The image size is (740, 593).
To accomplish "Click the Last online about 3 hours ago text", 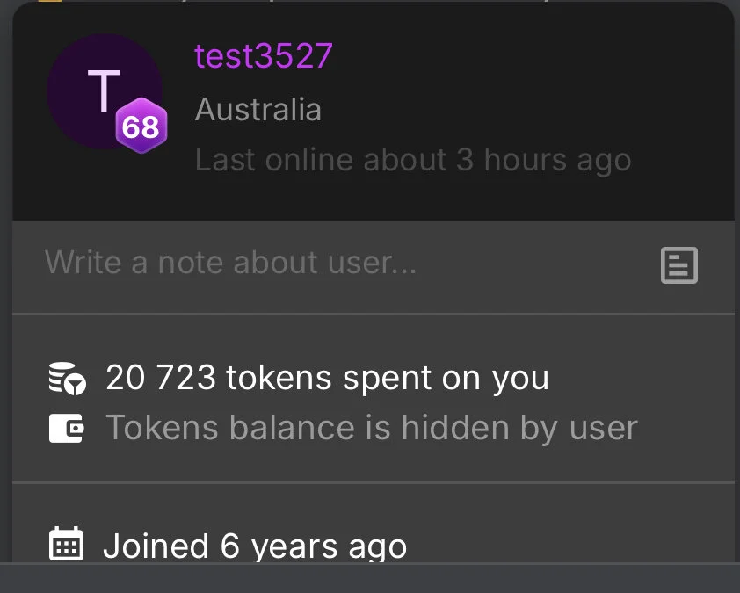I will 413,160.
